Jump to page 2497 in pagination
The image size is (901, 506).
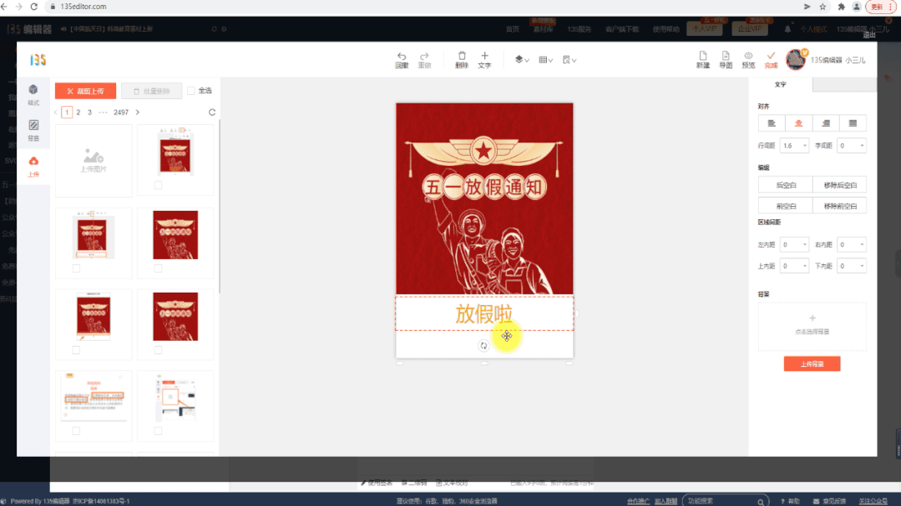tap(121, 113)
